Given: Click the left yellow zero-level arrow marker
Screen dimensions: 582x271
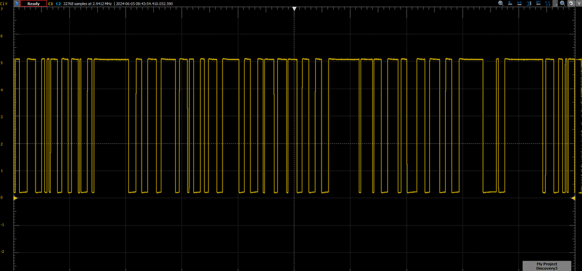Looking at the screenshot, I should coord(16,199).
